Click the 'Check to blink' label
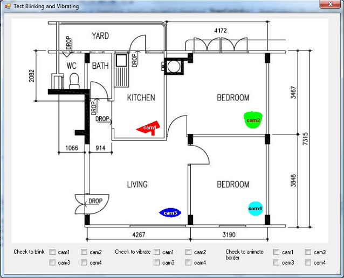 pos(29,252)
